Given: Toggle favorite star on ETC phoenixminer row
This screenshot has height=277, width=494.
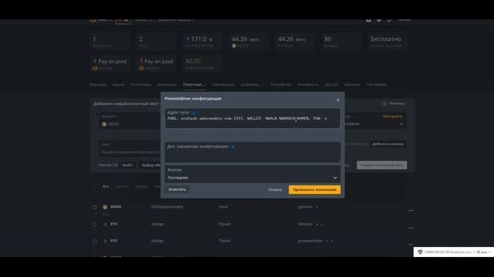Looking at the screenshot, I should (95, 241).
